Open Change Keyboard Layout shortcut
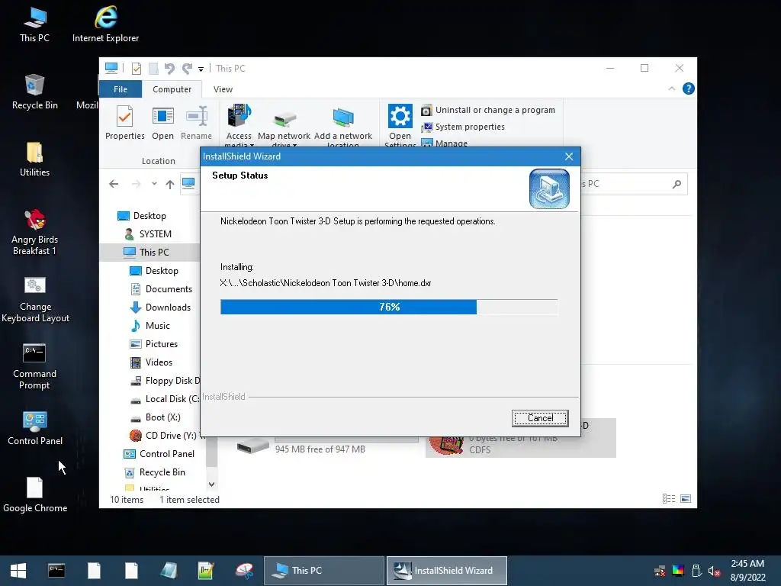781x586 pixels. click(x=35, y=299)
